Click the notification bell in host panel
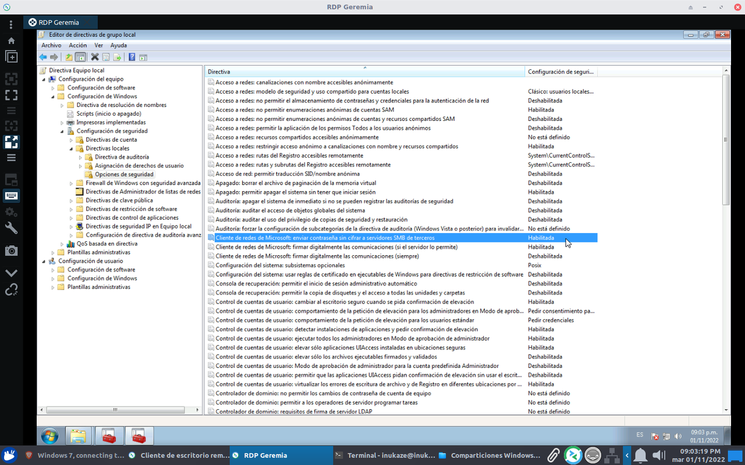The height and width of the screenshot is (465, 745). click(640, 455)
